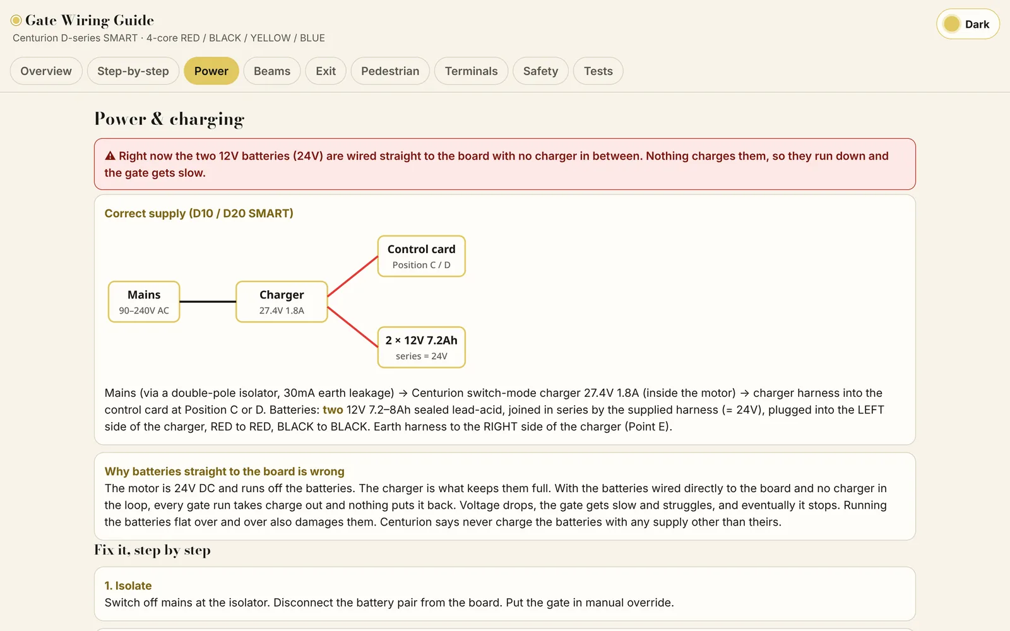Click the sun circle icon in the Dark button
This screenshot has height=631, width=1010.
point(951,25)
